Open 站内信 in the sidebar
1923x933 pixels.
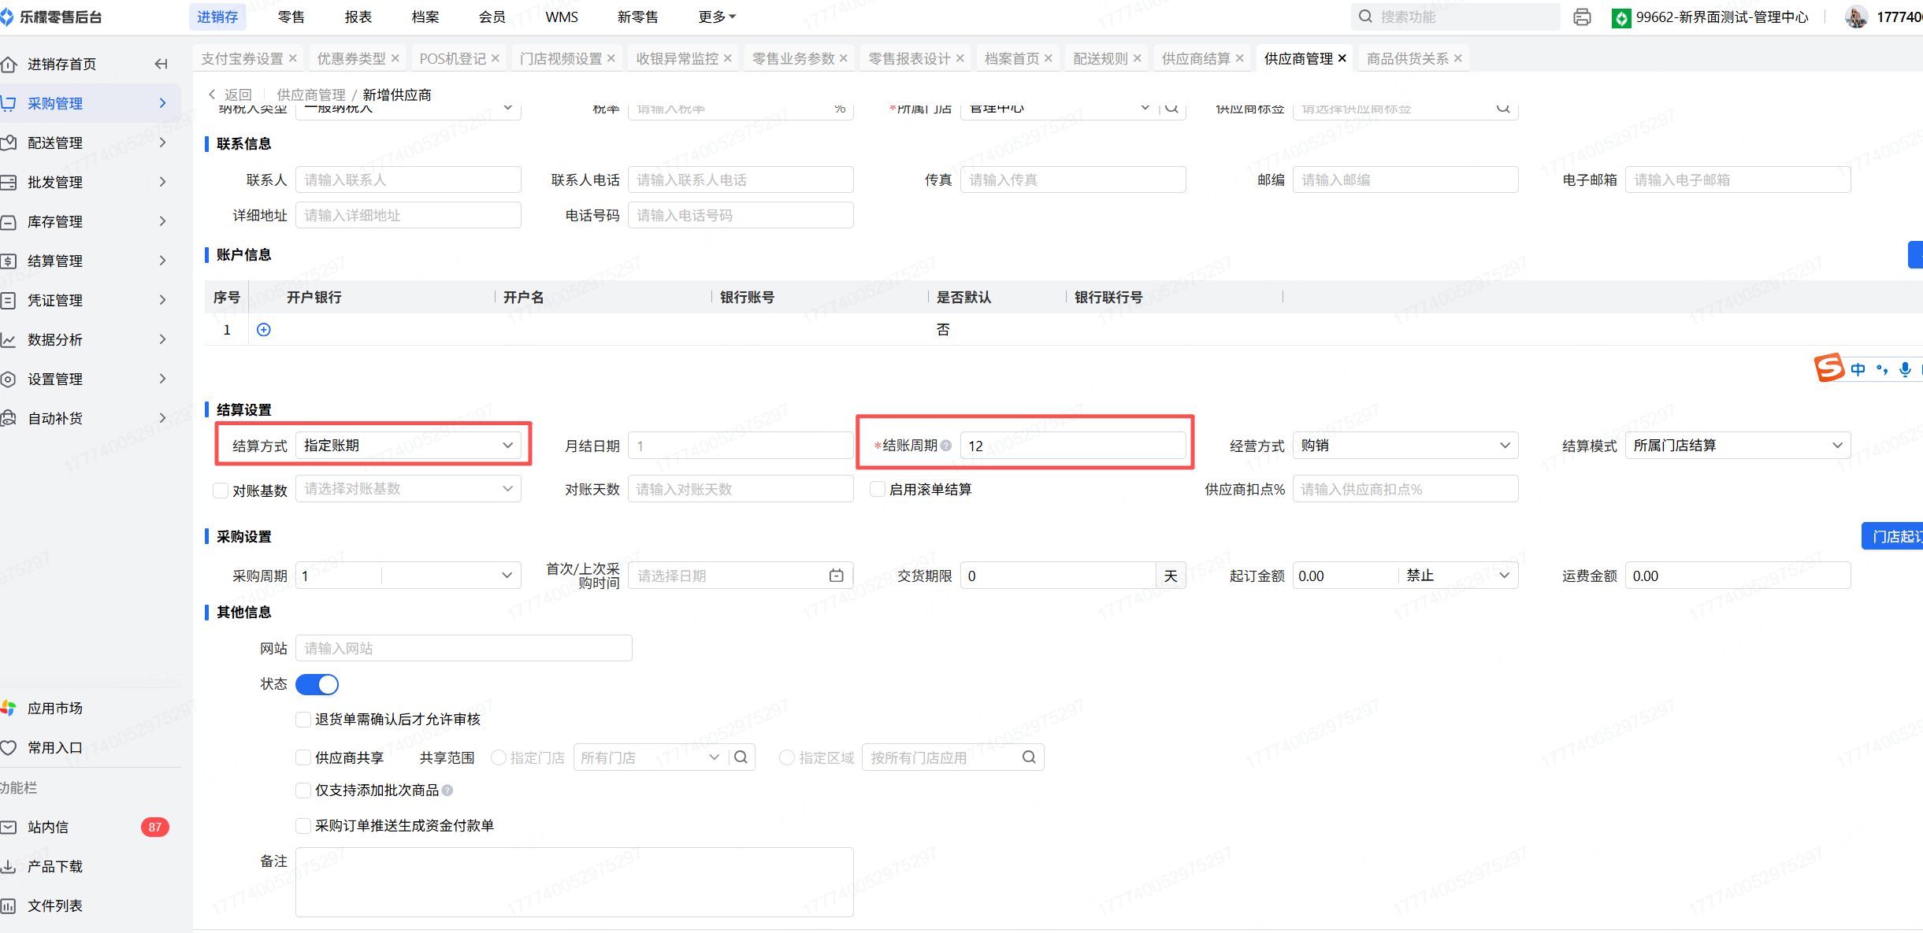(x=48, y=827)
